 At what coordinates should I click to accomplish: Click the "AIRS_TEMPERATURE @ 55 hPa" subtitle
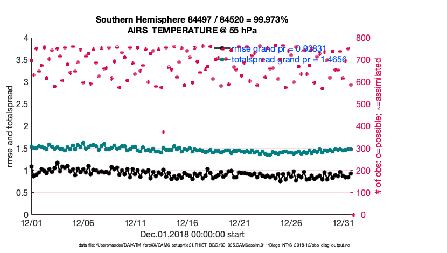coord(192,31)
